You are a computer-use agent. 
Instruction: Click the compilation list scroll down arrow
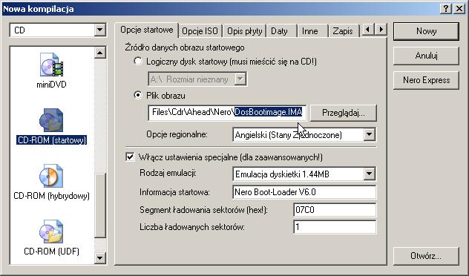pos(100,257)
